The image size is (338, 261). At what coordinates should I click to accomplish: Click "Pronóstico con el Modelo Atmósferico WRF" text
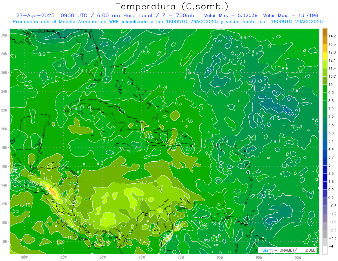[66, 22]
